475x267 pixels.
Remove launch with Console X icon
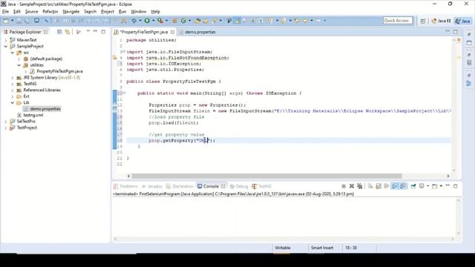pyautogui.click(x=352, y=186)
